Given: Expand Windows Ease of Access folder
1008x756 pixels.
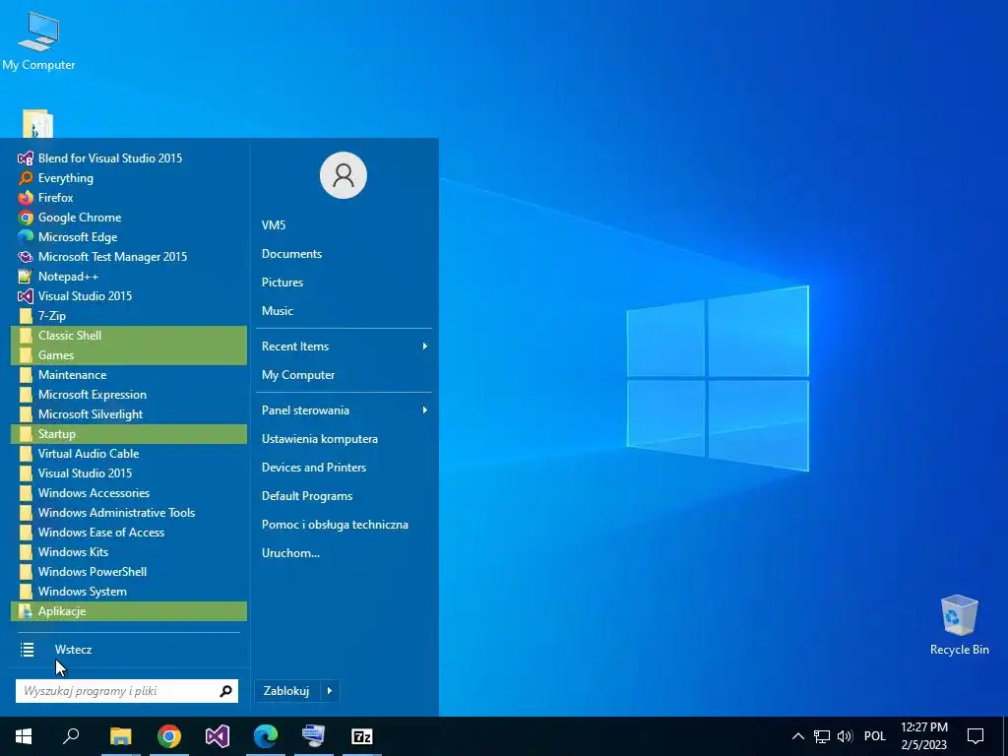Looking at the screenshot, I should pyautogui.click(x=129, y=533).
